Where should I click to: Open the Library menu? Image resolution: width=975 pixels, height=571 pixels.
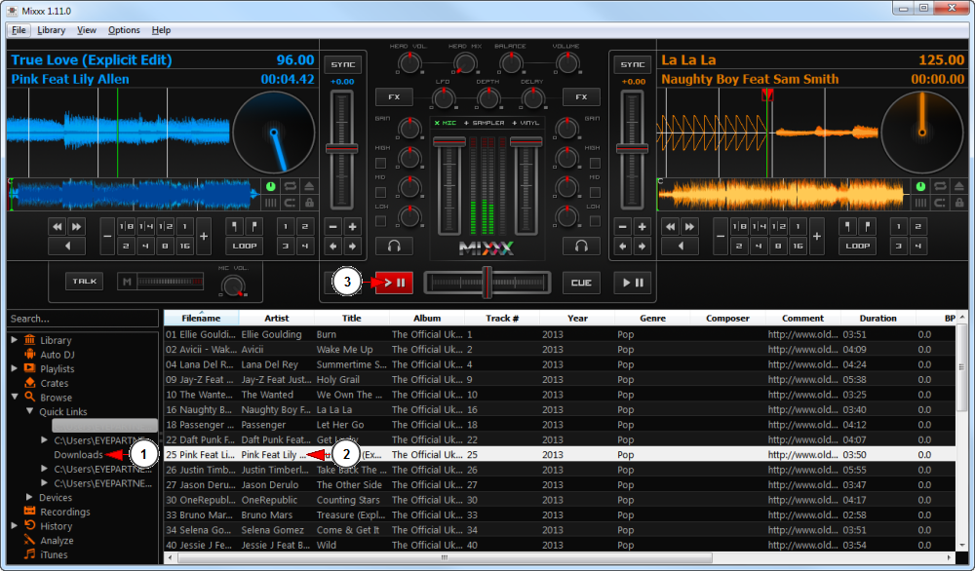(x=51, y=30)
